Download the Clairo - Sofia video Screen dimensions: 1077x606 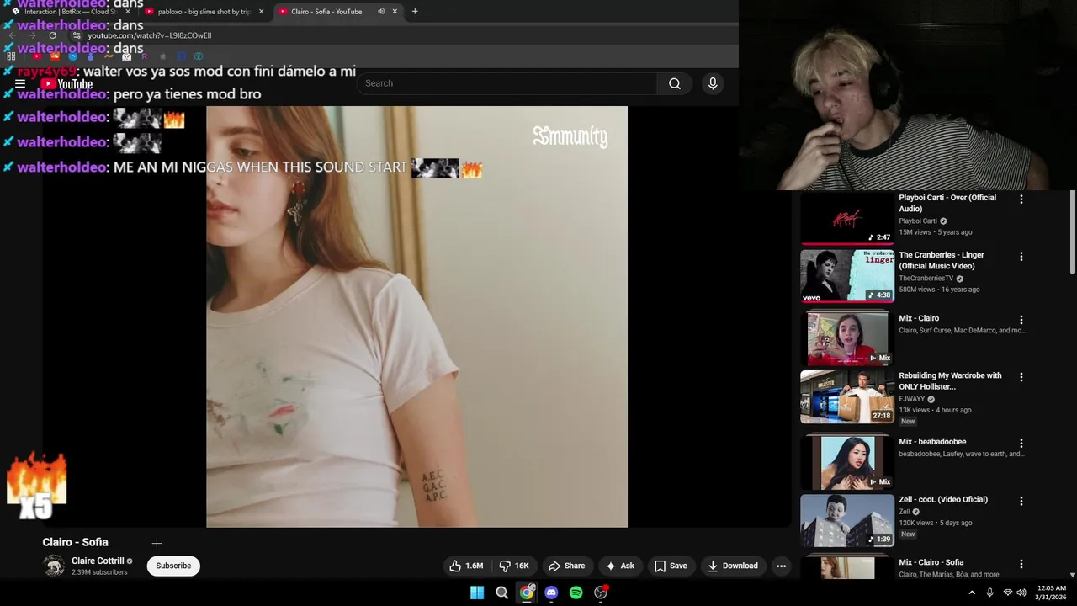[x=733, y=566]
